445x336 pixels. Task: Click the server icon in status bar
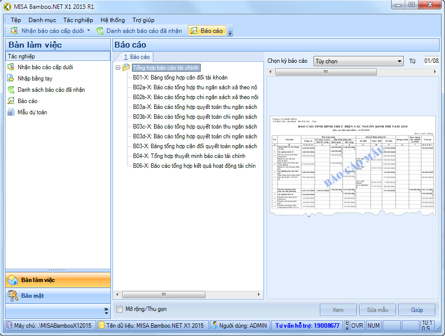[10, 325]
